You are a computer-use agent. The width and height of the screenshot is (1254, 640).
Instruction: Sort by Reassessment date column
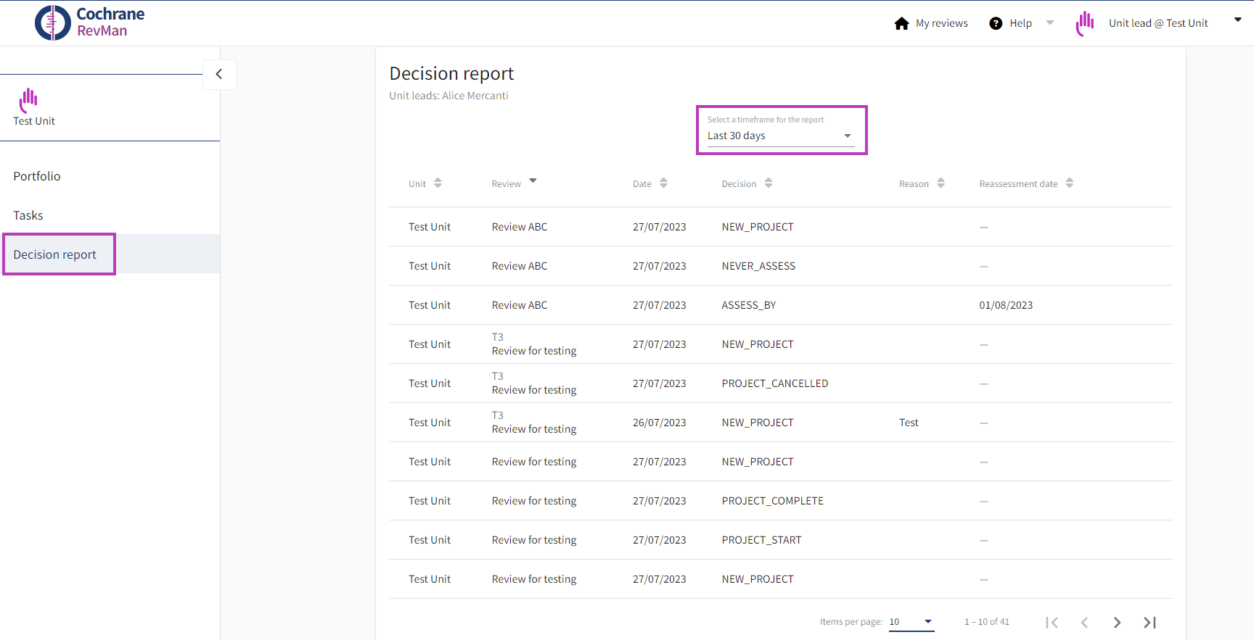pos(1069,183)
